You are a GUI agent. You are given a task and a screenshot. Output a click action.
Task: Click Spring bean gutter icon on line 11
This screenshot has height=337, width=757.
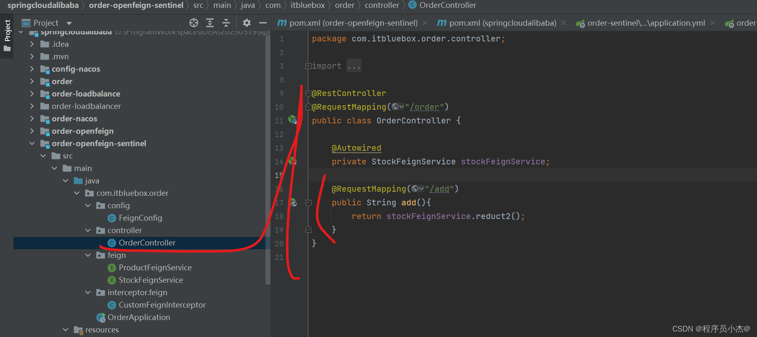(x=293, y=120)
